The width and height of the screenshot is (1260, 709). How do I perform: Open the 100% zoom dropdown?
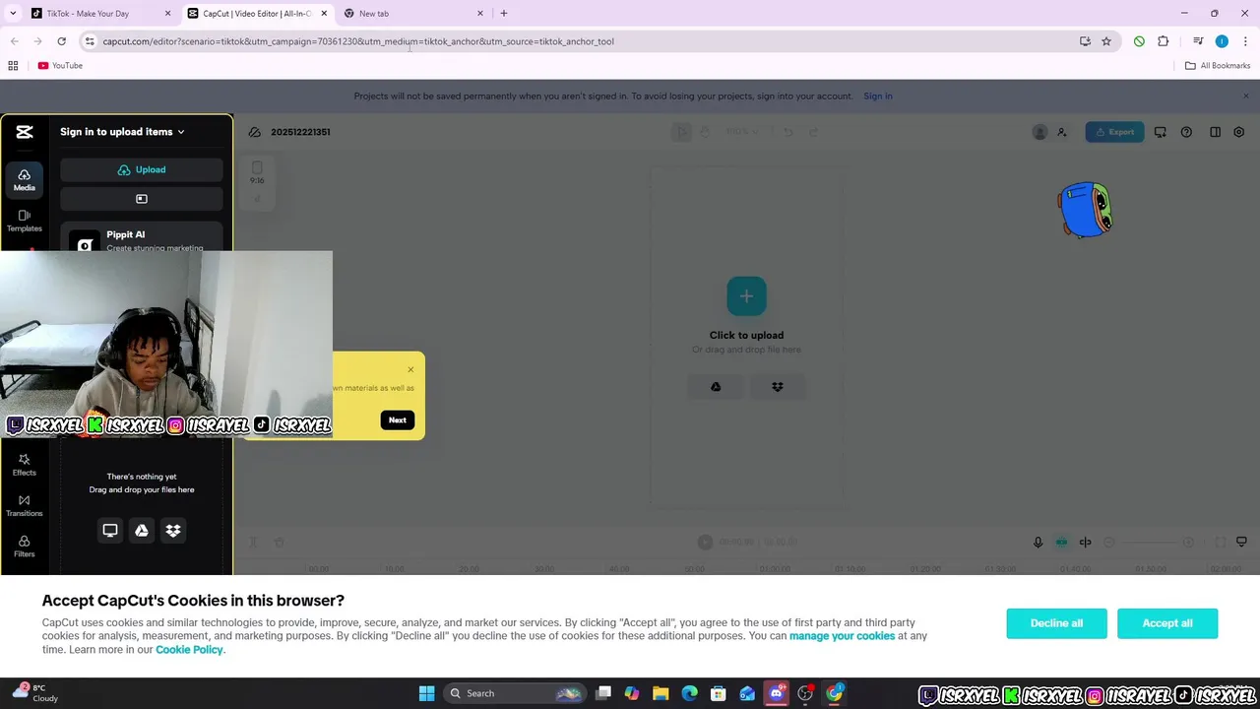(x=741, y=132)
